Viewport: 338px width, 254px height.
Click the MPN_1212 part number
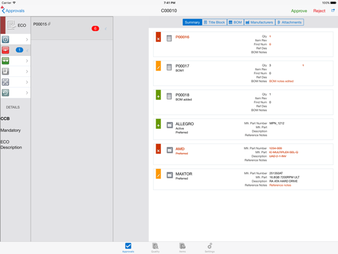[277, 123]
